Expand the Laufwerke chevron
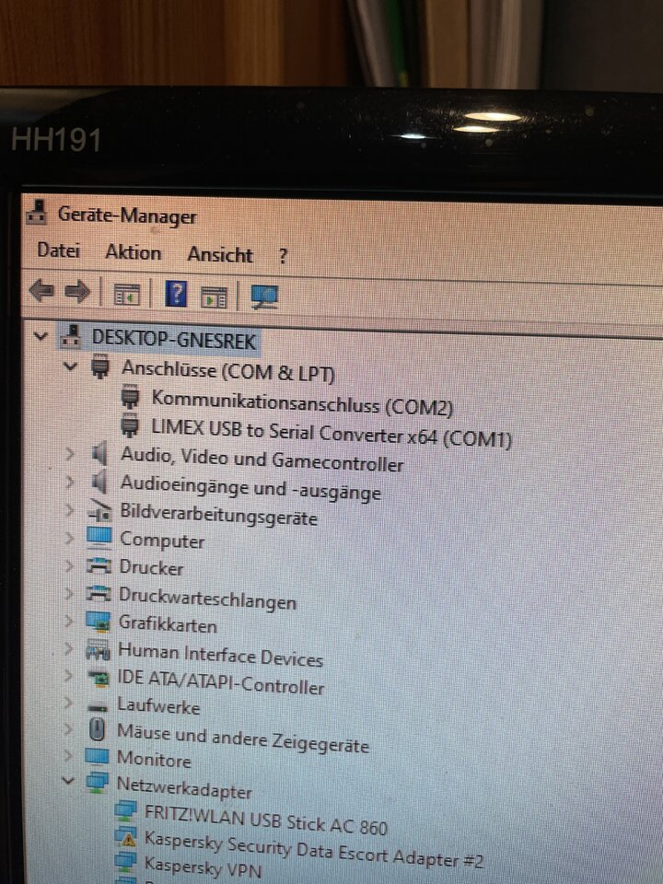The height and width of the screenshot is (884, 663). 68,703
